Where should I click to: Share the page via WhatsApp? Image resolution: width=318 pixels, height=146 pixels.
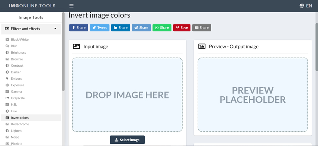point(162,28)
